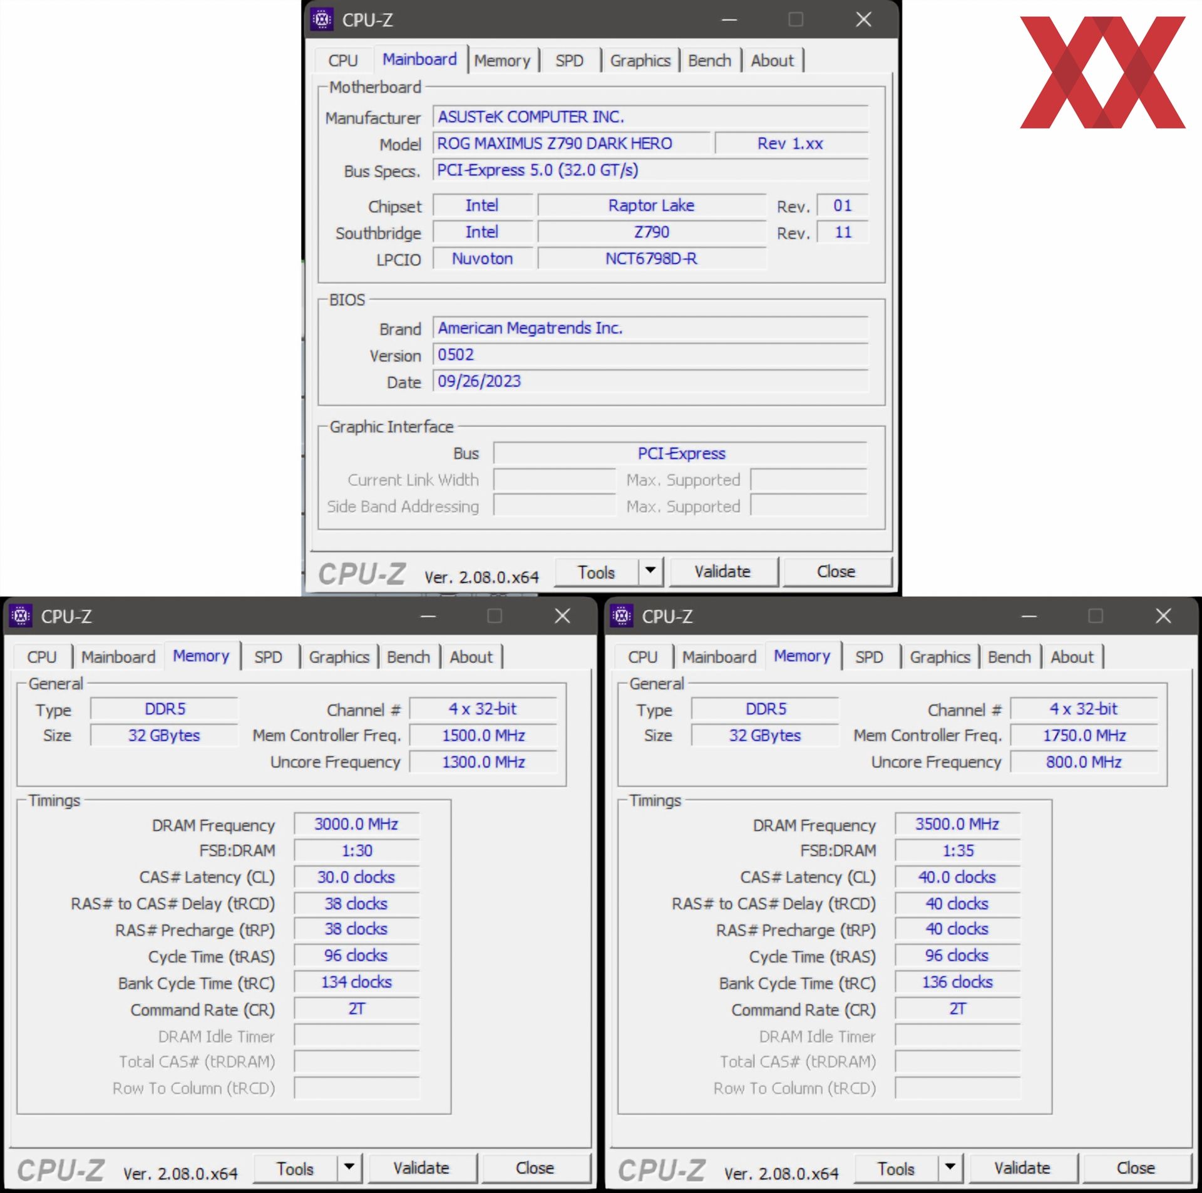Click Close button in Mainboard window
1202x1193 pixels.
(836, 572)
